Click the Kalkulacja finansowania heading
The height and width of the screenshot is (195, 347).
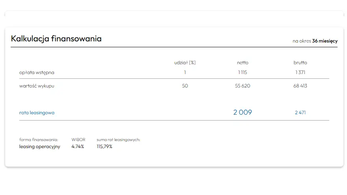coord(56,39)
